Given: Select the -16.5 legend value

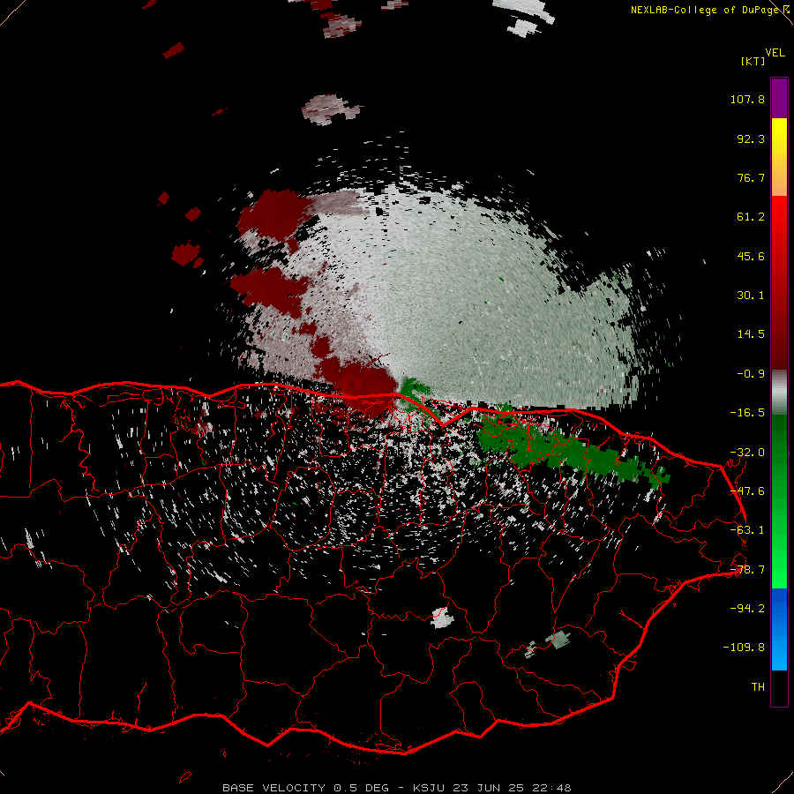Looking at the screenshot, I should point(747,413).
